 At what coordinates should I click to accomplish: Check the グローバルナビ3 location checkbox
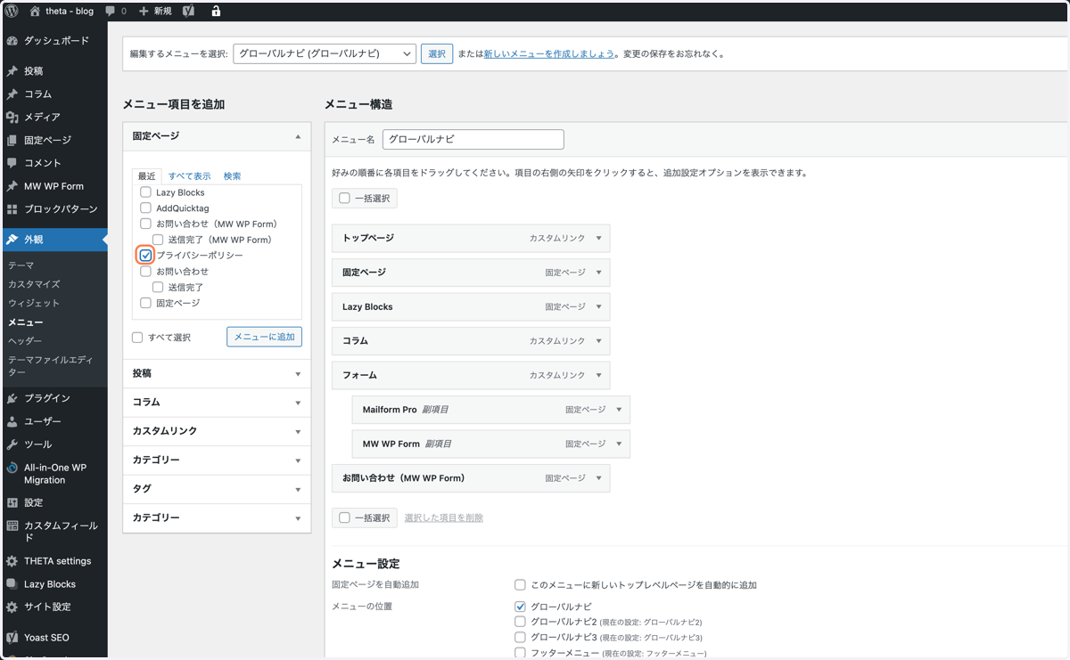520,638
